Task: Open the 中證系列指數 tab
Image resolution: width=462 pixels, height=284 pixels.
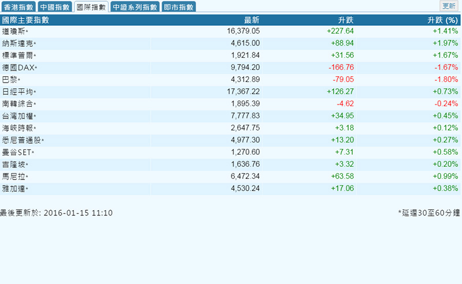Action: (x=135, y=7)
